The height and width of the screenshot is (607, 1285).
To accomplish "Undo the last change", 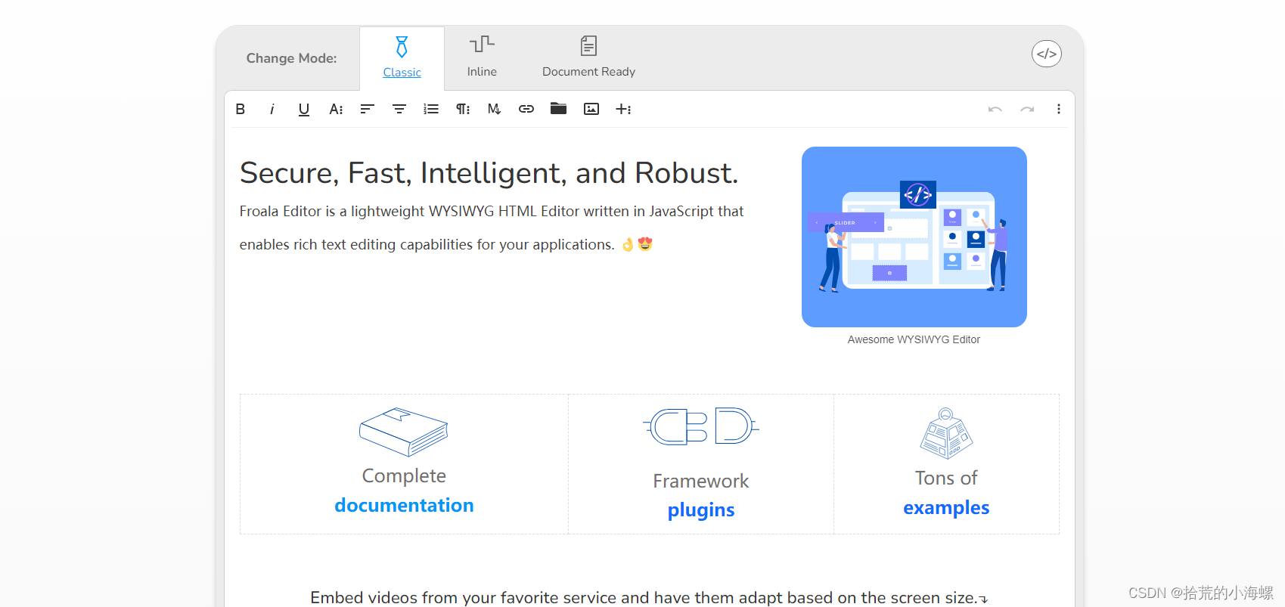I will [x=995, y=109].
